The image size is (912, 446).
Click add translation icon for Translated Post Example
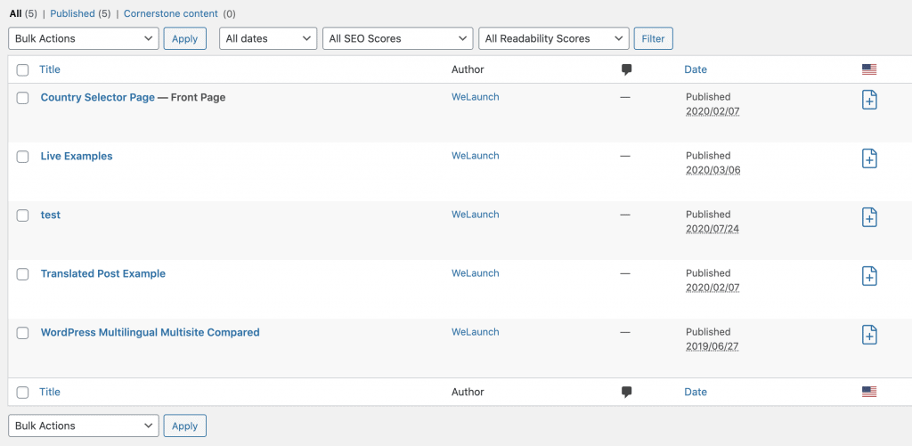tap(869, 276)
